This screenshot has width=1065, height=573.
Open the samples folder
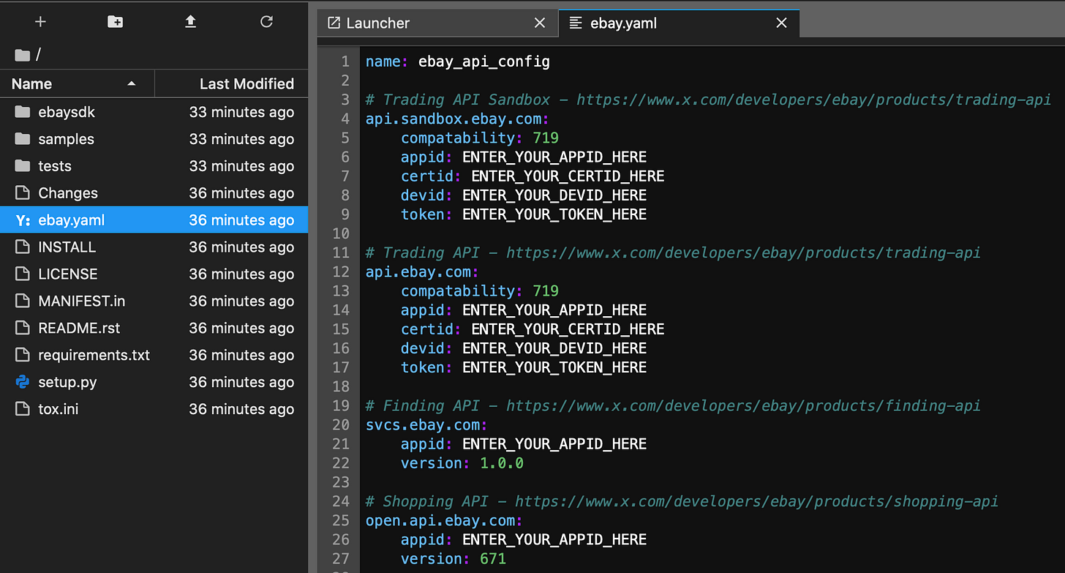(66, 138)
